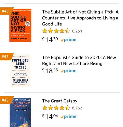Open The Great Gatsby cover thumbnail
The width and height of the screenshot is (123, 127).
click(20, 112)
